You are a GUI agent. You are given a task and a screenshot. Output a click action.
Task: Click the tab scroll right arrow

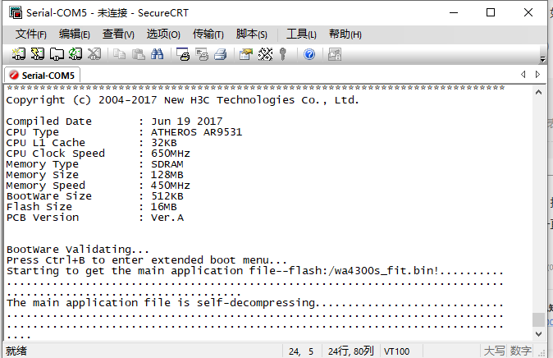coord(537,74)
